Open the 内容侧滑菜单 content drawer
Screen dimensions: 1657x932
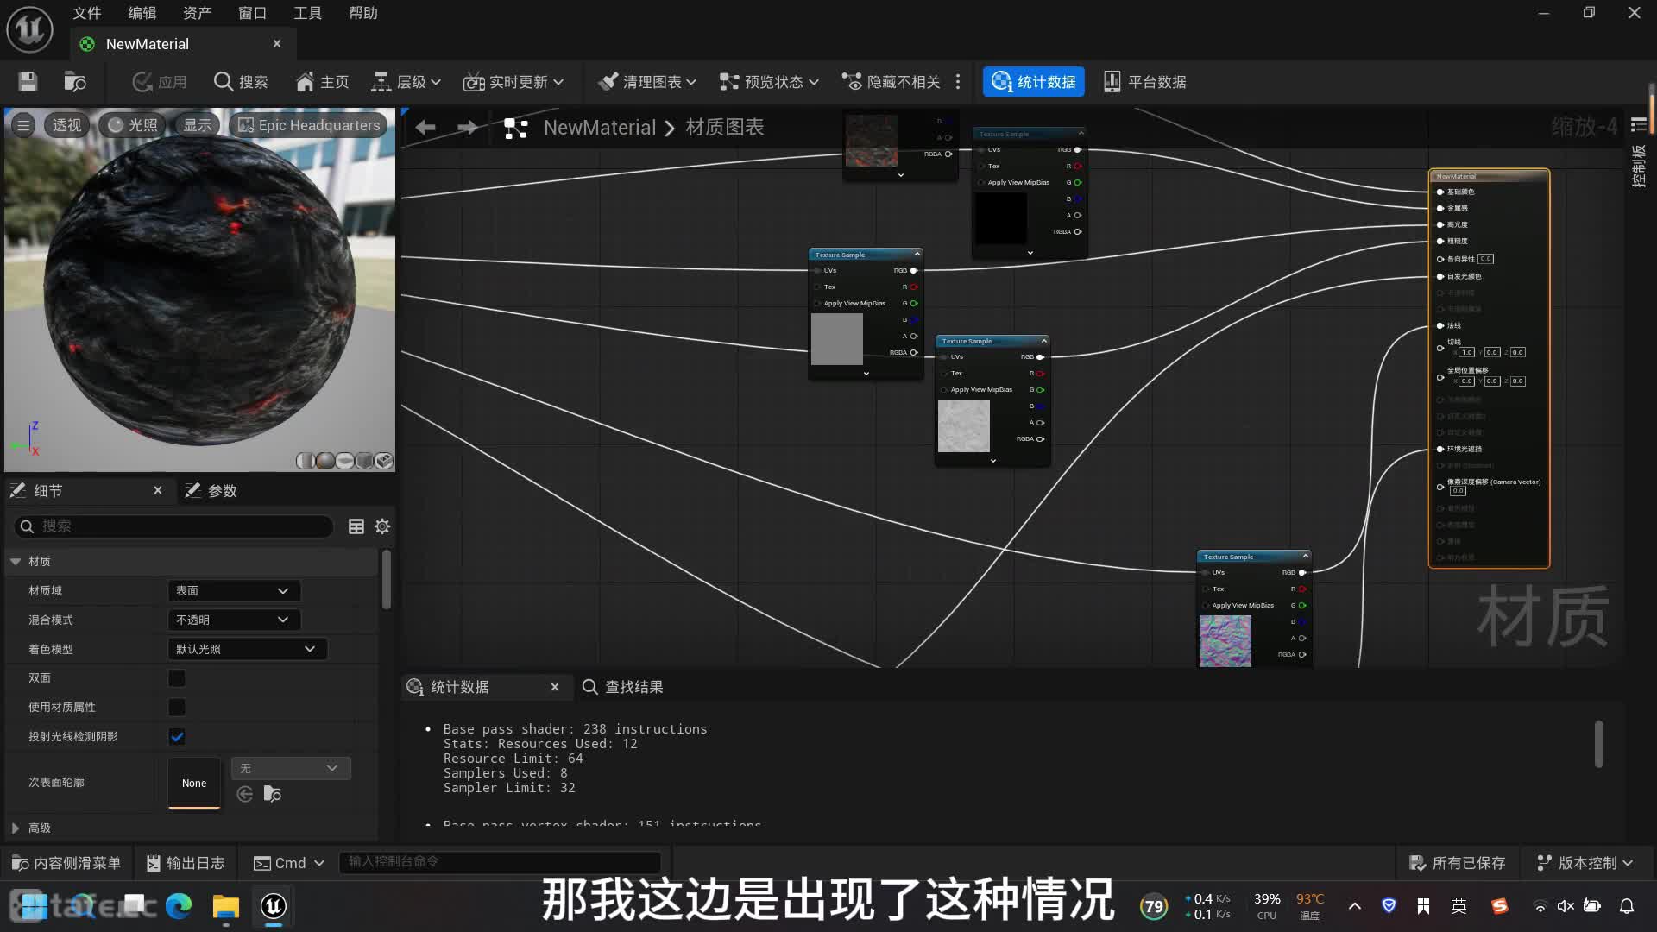click(66, 863)
